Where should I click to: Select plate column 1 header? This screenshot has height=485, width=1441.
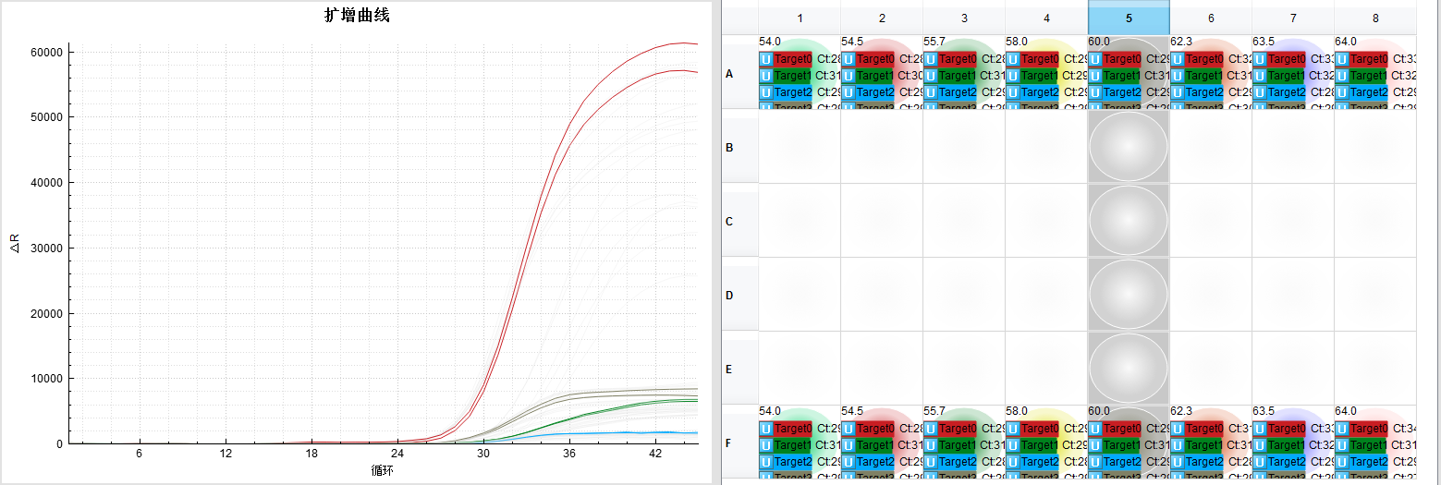[800, 18]
